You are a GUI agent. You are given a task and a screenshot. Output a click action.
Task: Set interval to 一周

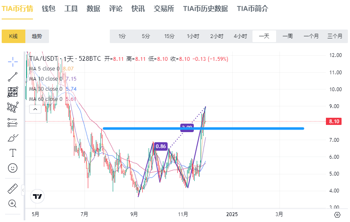288,36
